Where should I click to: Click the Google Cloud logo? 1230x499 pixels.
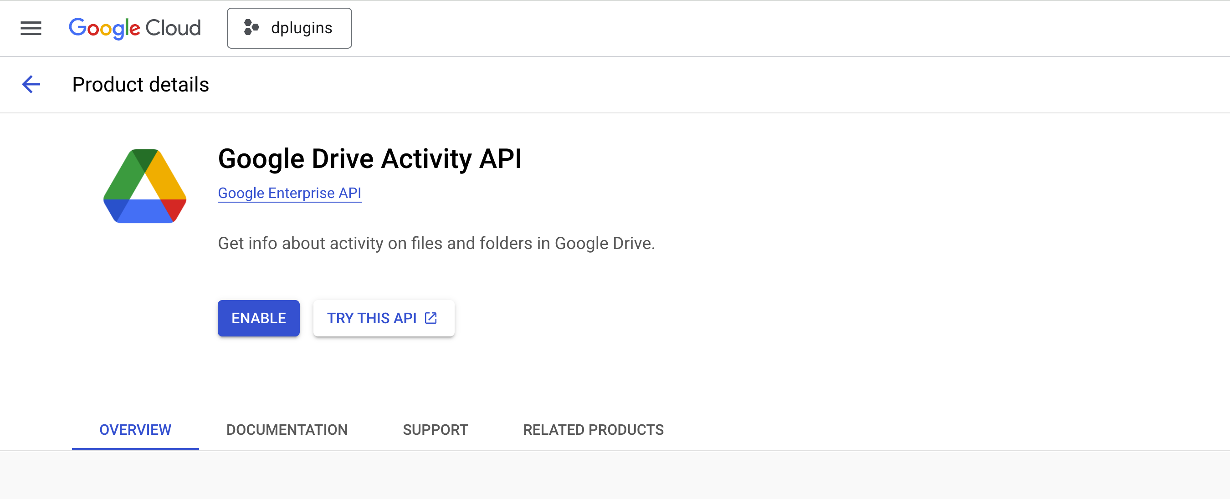tap(135, 28)
